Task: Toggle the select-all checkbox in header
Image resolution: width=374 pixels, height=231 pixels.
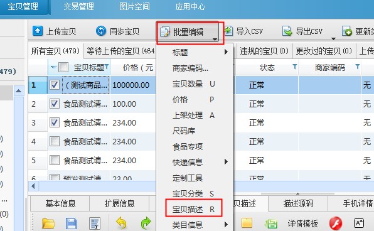Action: (x=63, y=67)
